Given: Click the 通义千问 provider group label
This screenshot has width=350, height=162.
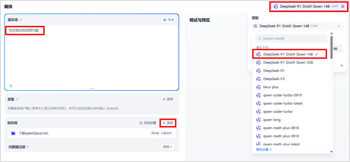Looking at the screenshot, I should [262, 47].
